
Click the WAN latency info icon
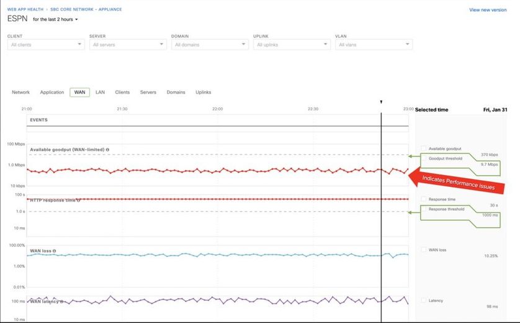point(61,301)
